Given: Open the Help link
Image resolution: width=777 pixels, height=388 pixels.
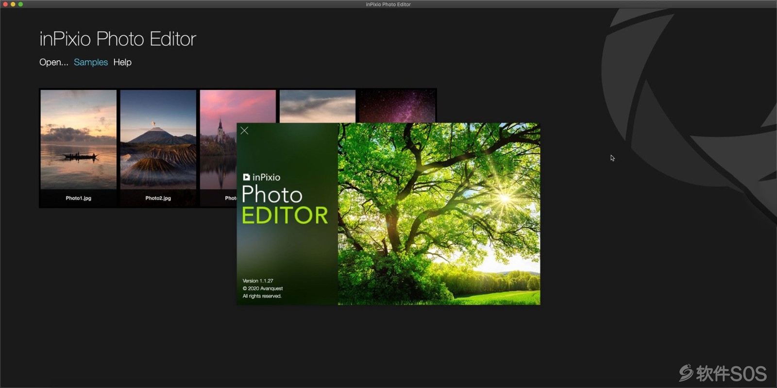Looking at the screenshot, I should [x=122, y=62].
